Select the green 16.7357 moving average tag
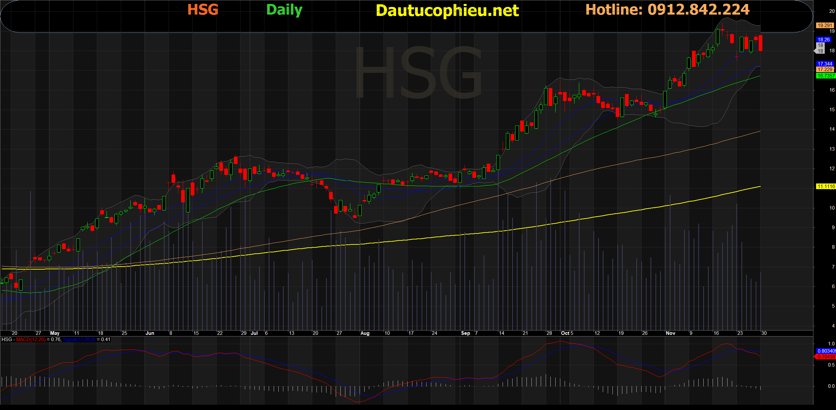The height and width of the screenshot is (410, 836). 826,76
